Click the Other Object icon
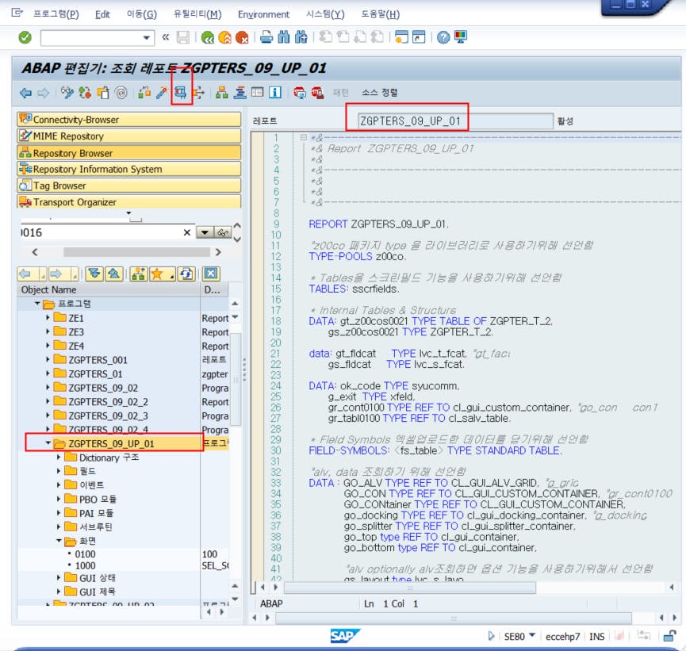The height and width of the screenshot is (651, 686). [103, 93]
